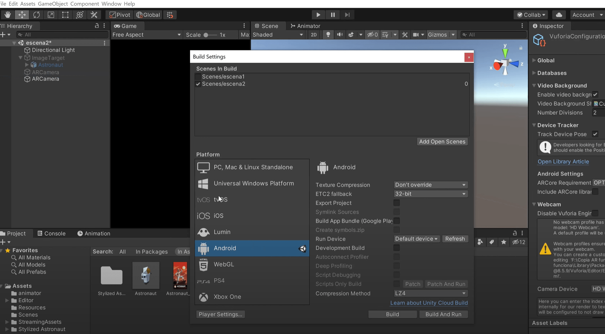
Task: Switch to the Animation tab
Action: pos(94,233)
